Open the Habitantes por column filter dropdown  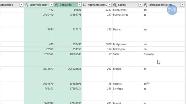110,5
